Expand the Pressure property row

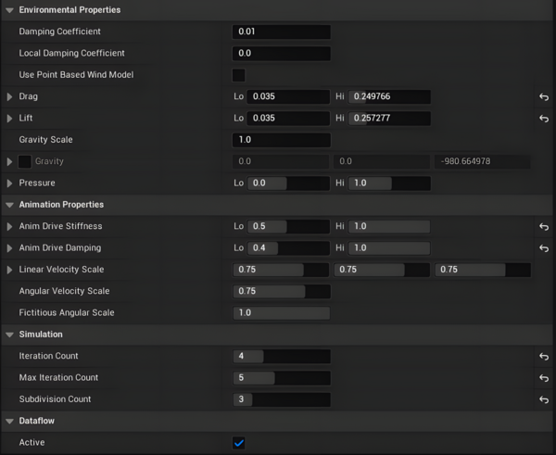pyautogui.click(x=10, y=183)
